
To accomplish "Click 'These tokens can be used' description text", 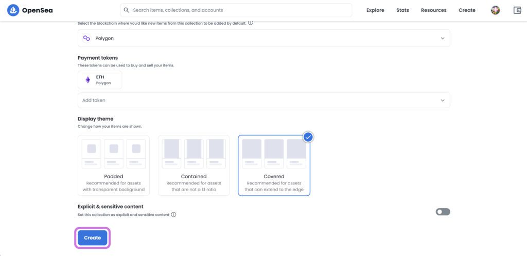I will pos(126,65).
